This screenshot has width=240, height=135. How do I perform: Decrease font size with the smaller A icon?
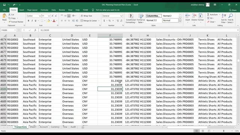coord(56,16)
